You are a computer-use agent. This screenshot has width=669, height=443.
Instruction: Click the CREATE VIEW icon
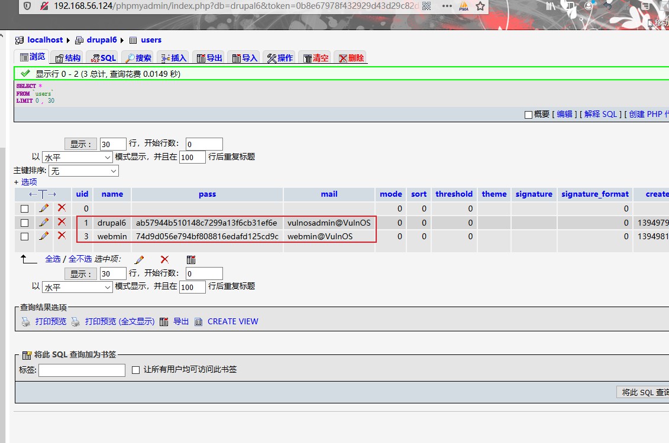198,321
